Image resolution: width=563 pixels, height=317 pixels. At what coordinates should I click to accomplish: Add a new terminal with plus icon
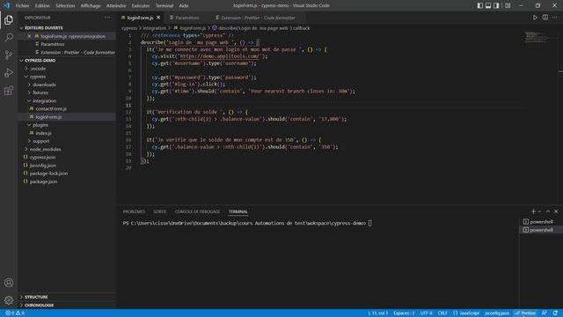point(533,211)
